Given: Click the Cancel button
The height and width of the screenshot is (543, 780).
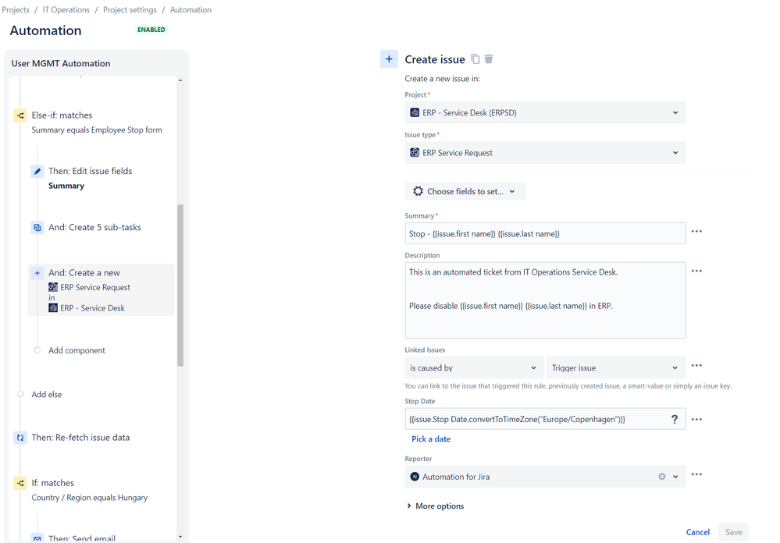Looking at the screenshot, I should pos(697,532).
